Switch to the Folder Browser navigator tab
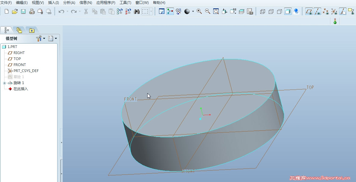The width and height of the screenshot is (356, 182). pos(19,30)
